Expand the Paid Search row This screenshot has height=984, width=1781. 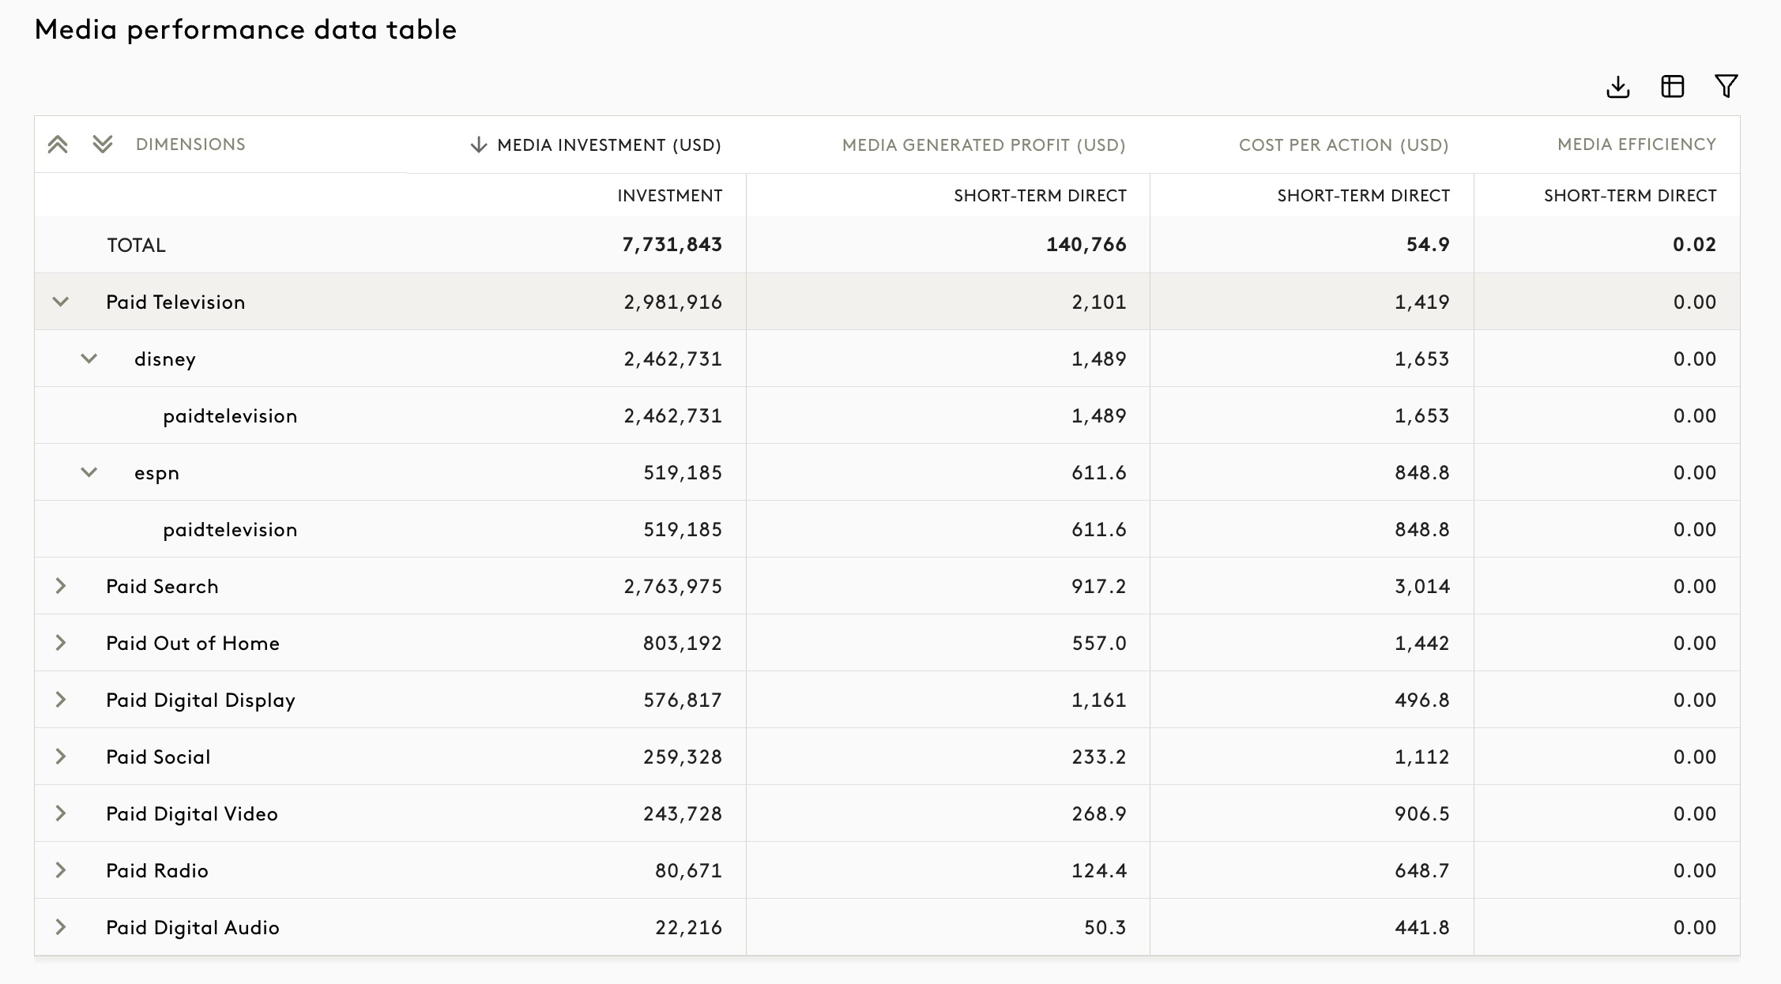61,586
